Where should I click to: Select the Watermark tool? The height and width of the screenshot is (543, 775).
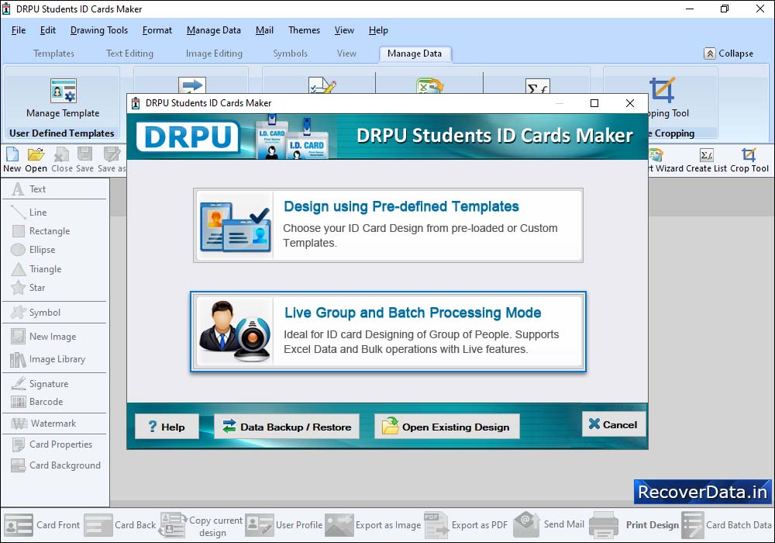(x=43, y=424)
